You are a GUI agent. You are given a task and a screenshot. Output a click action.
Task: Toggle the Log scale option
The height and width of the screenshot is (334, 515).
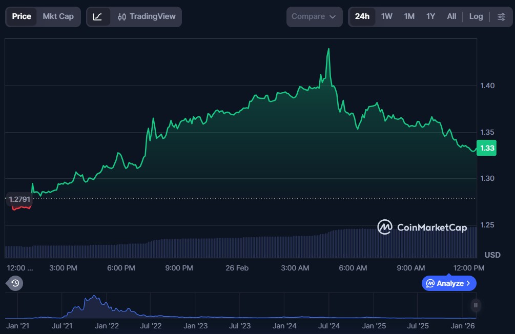pyautogui.click(x=476, y=16)
